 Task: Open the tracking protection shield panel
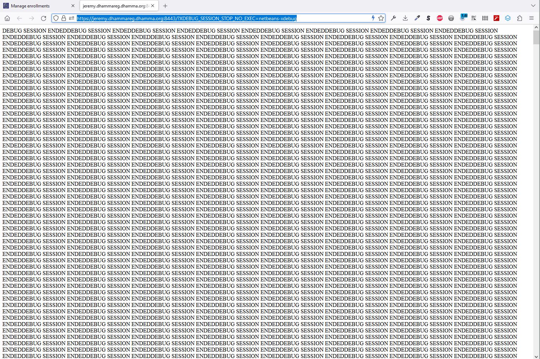click(x=56, y=18)
